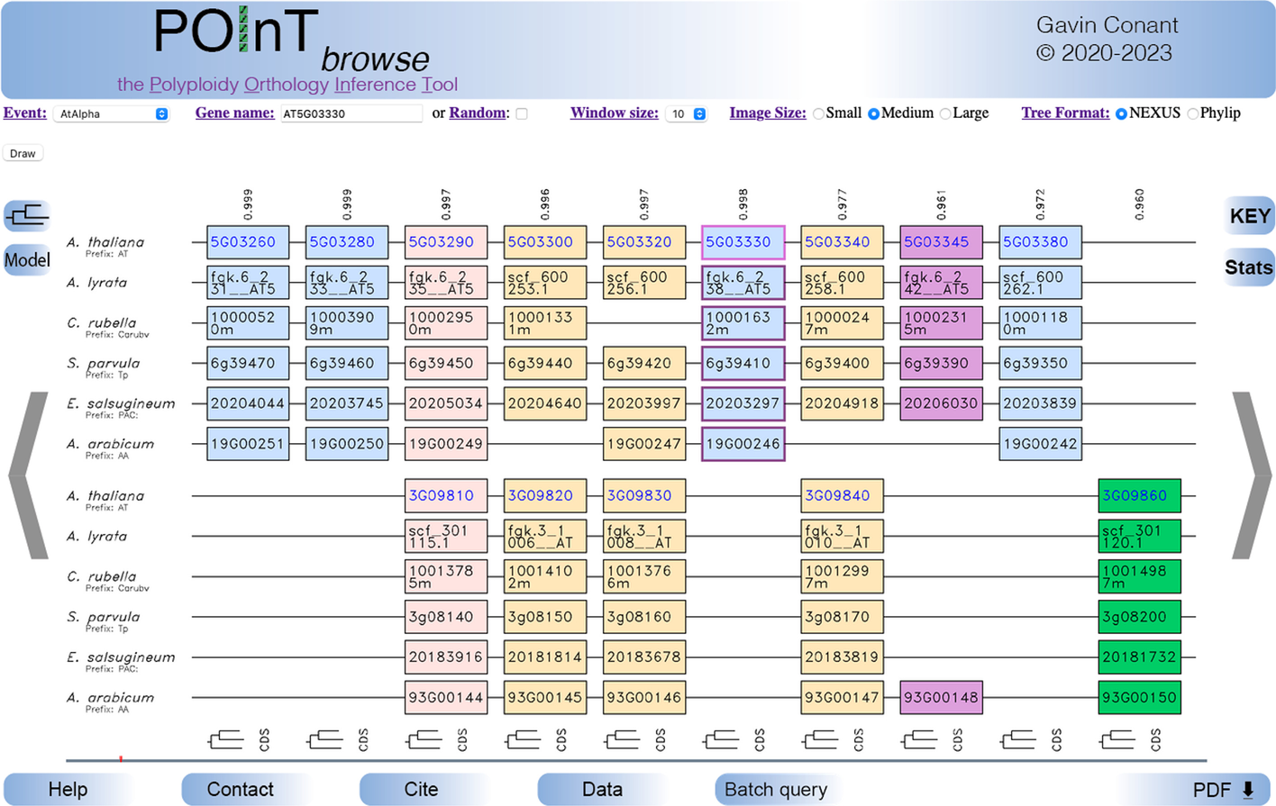Select purple gene box 5G03345
1276x806 pixels.
point(942,242)
